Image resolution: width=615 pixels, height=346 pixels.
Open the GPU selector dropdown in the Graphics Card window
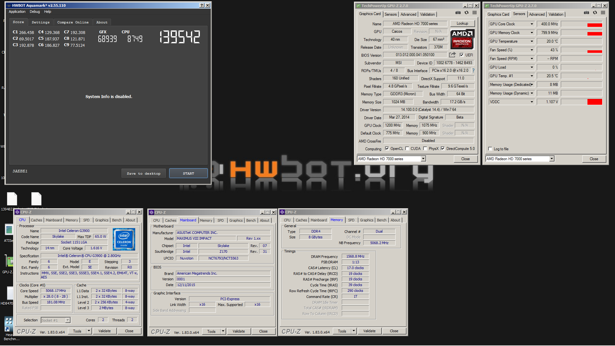point(423,159)
